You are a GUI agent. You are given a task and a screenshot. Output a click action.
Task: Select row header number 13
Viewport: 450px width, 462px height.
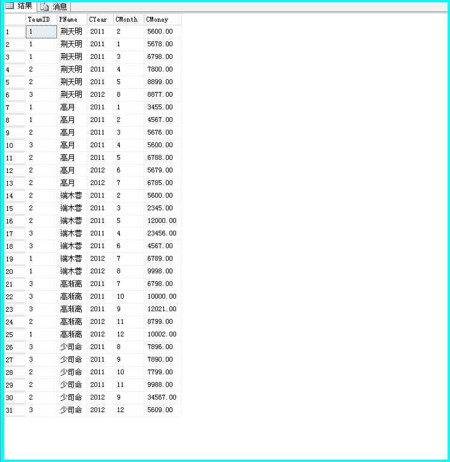[15, 183]
